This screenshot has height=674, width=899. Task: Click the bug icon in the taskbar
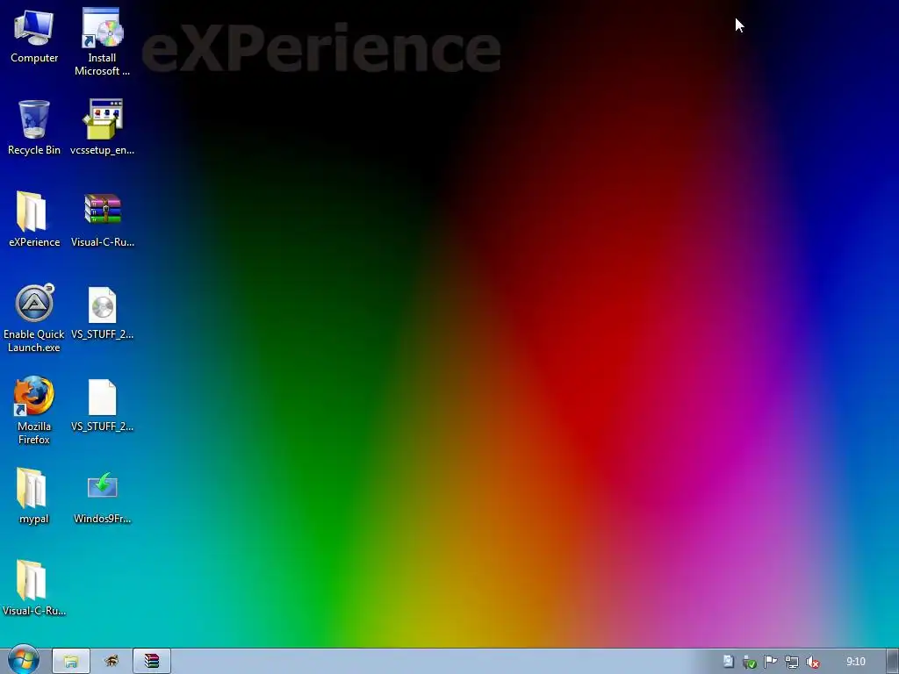coord(111,662)
